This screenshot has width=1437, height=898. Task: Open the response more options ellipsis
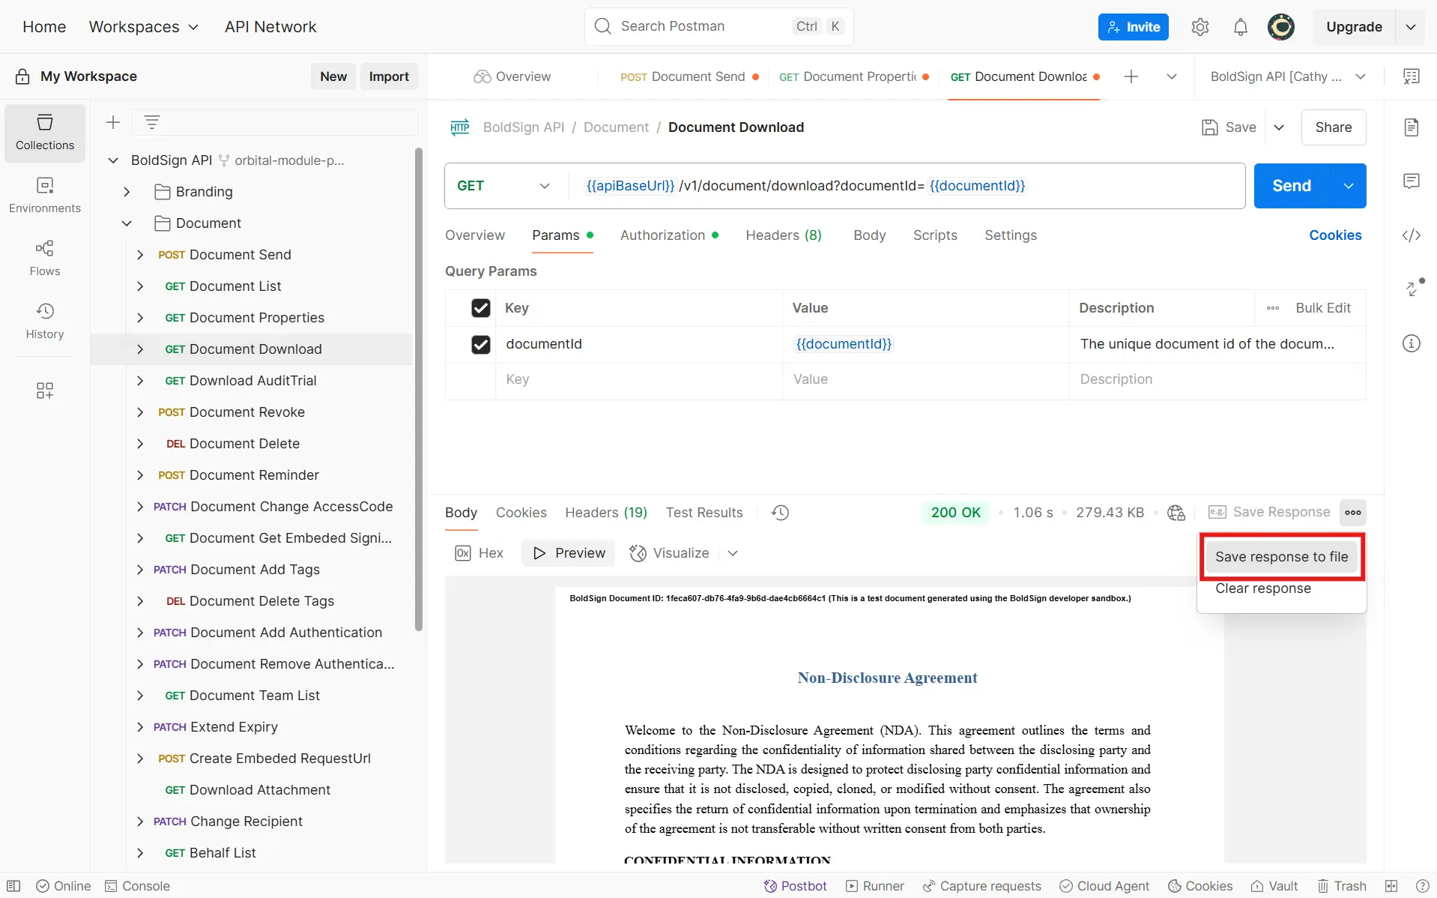coord(1353,513)
